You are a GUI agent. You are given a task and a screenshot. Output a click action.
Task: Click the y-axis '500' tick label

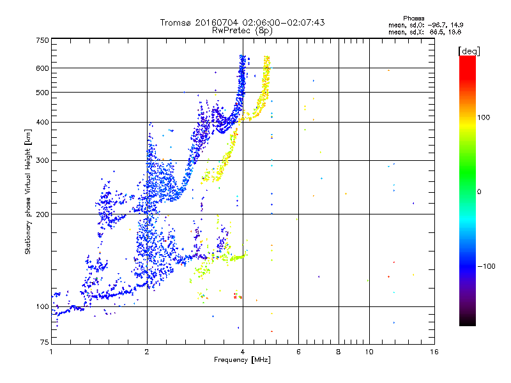(43, 93)
